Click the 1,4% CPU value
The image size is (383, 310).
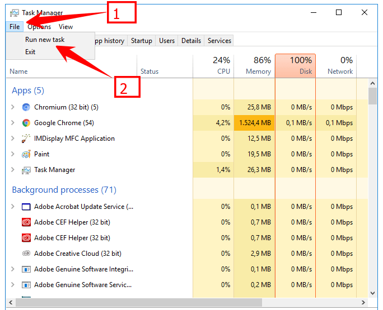pos(223,170)
